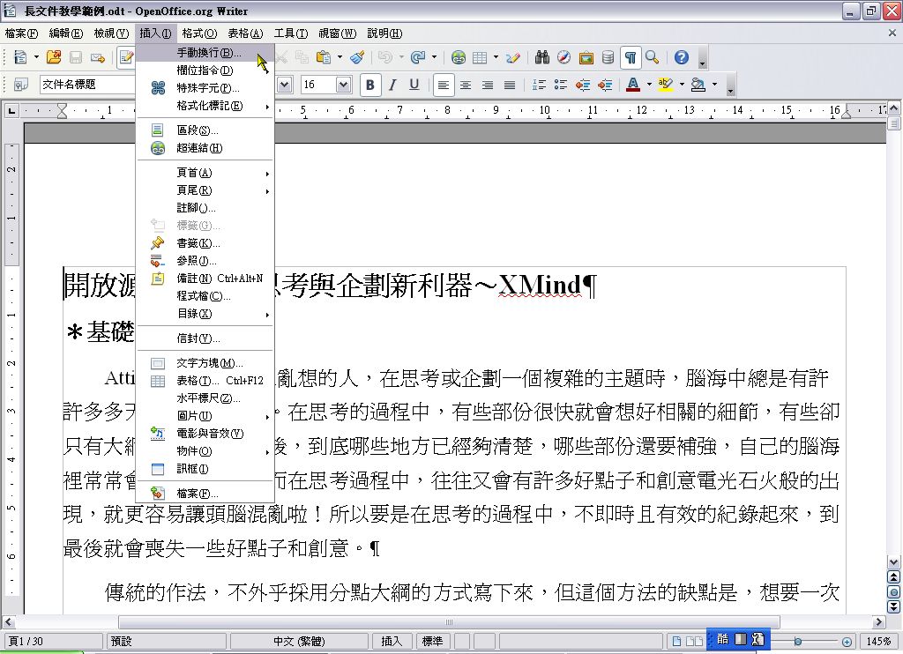Toggle Centered alignment
The height and width of the screenshot is (654, 903).
(466, 85)
